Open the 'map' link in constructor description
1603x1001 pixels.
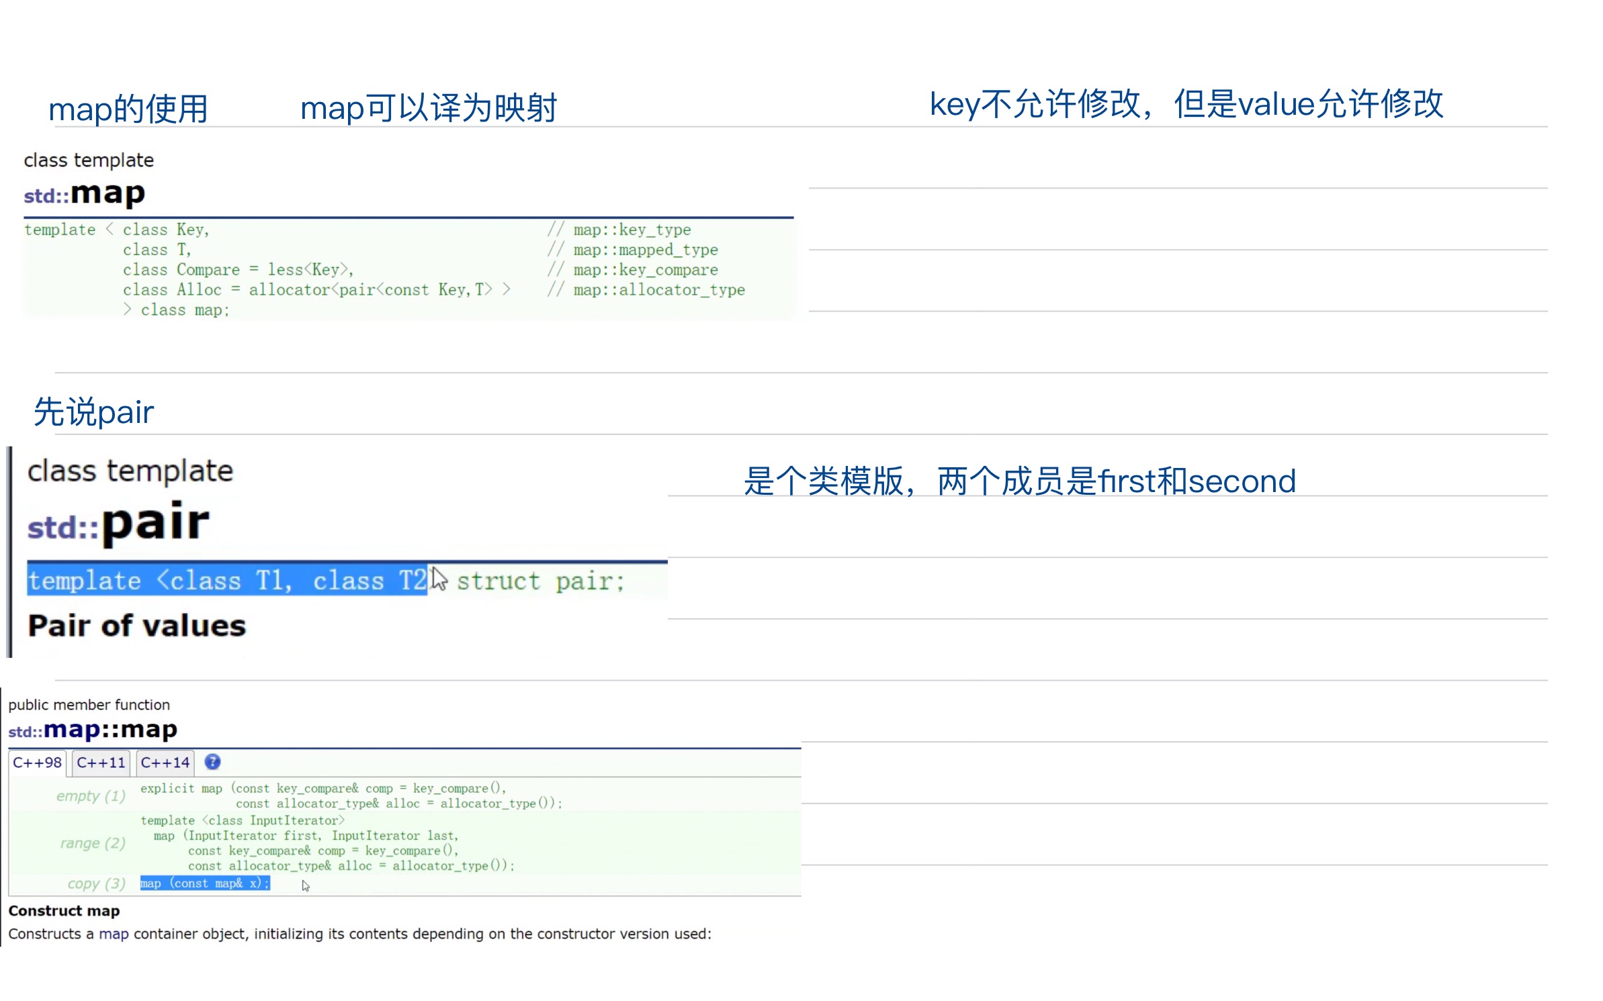tap(114, 934)
